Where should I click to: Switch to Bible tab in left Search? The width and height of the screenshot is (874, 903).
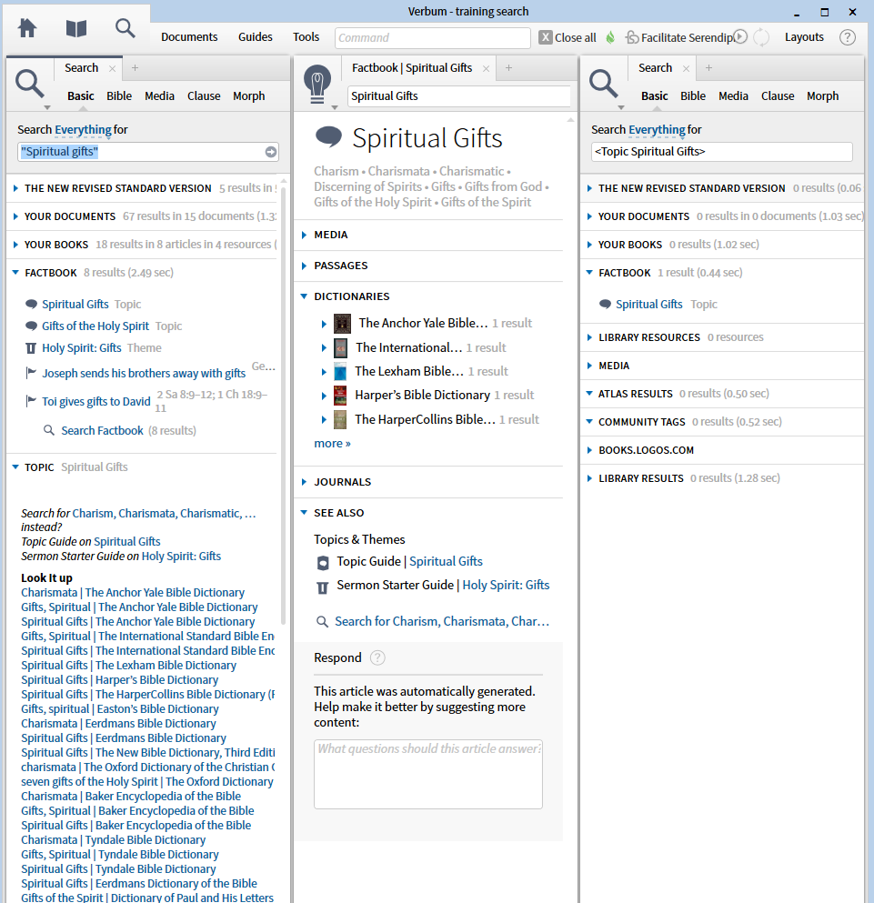point(119,96)
